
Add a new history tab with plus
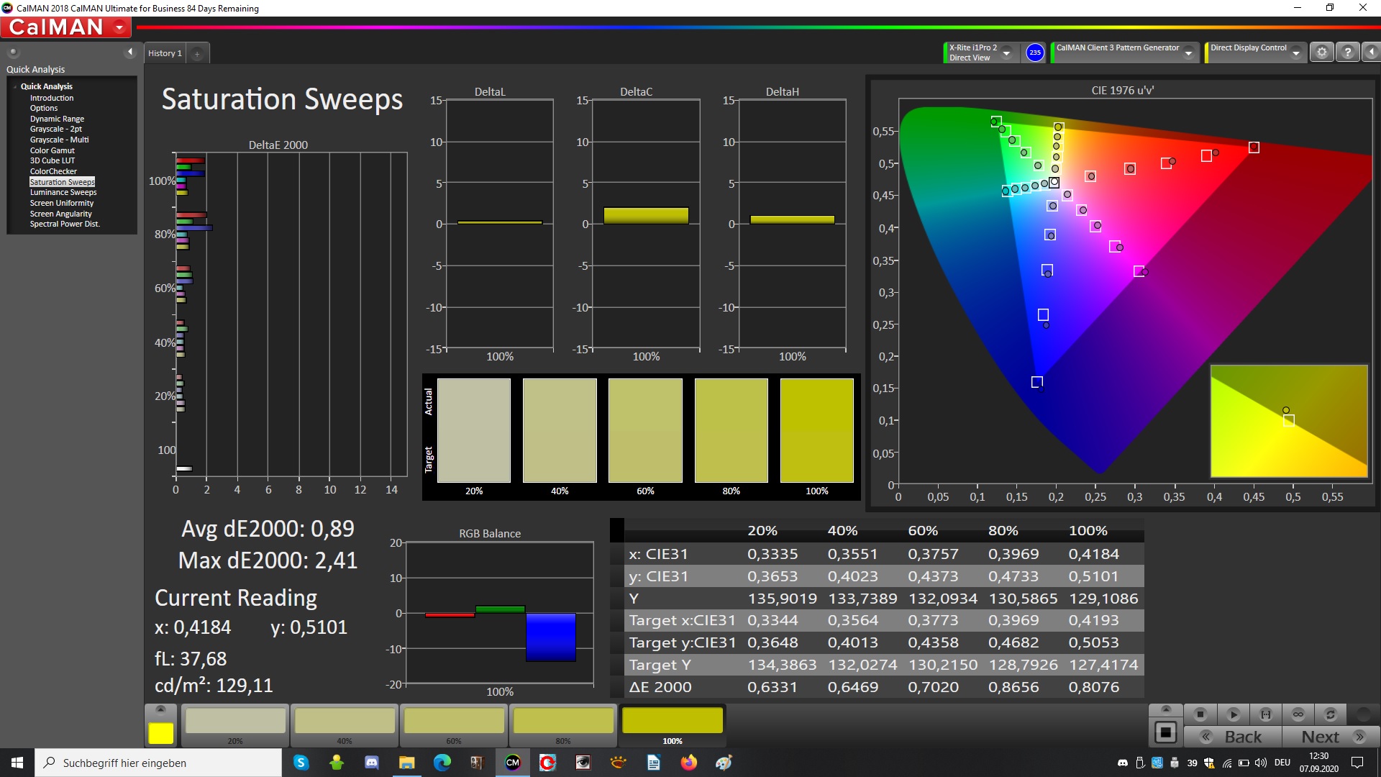tap(197, 53)
